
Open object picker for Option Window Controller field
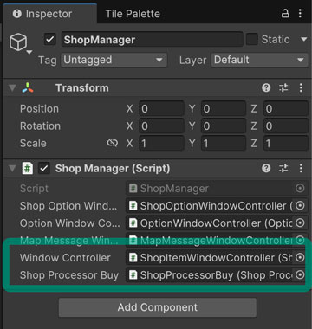click(300, 223)
